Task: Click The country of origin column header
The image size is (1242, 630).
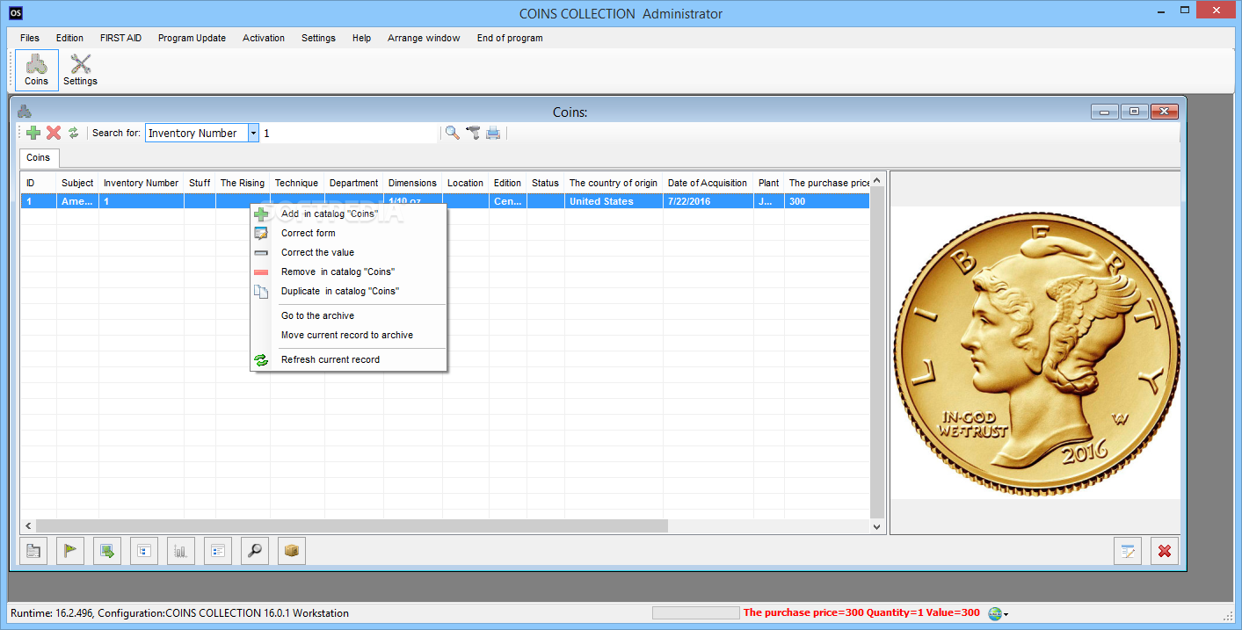Action: tap(614, 183)
